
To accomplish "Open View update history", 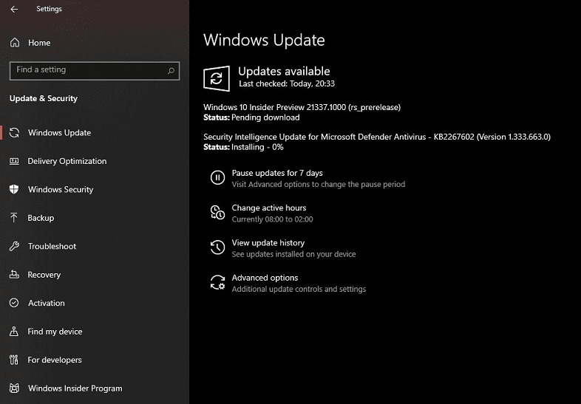I will click(x=268, y=242).
